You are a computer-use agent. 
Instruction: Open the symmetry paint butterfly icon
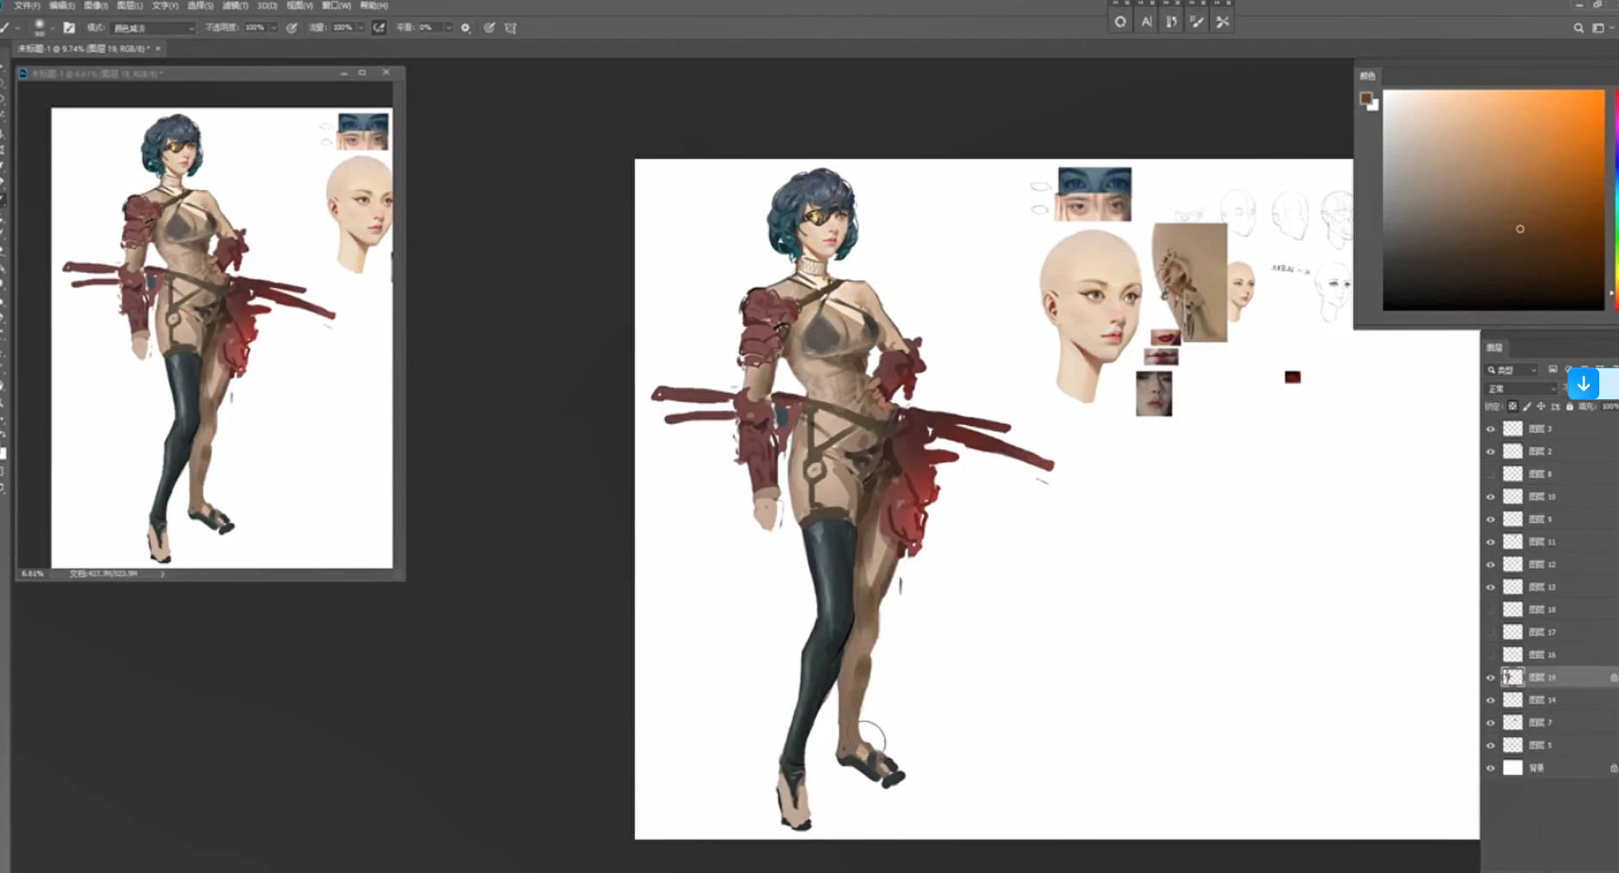(511, 27)
